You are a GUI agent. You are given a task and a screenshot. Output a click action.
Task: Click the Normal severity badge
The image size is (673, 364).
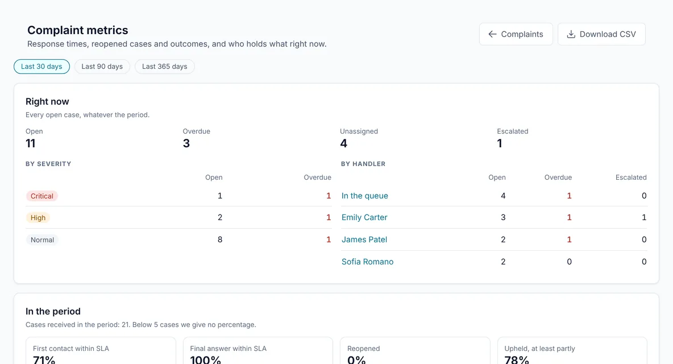pos(42,240)
